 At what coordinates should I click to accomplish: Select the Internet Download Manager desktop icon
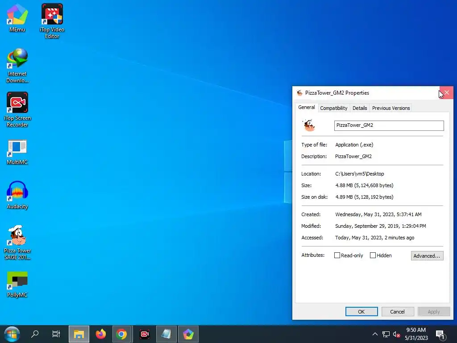click(17, 66)
